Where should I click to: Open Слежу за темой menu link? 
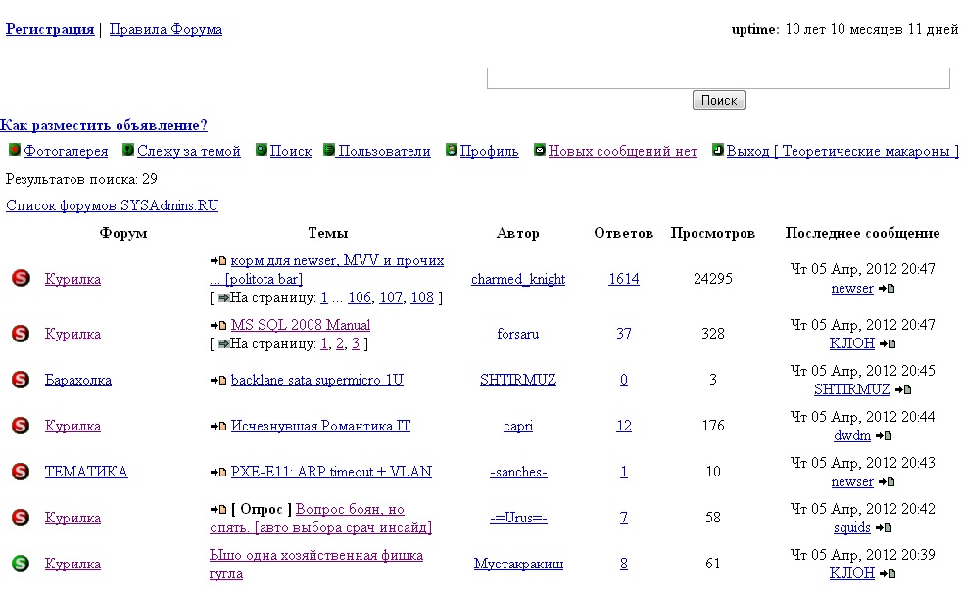[x=189, y=151]
